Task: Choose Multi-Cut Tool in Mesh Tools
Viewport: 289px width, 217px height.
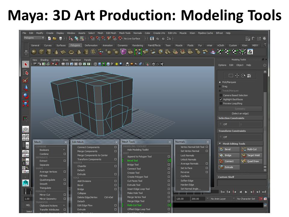Action: 134,205
